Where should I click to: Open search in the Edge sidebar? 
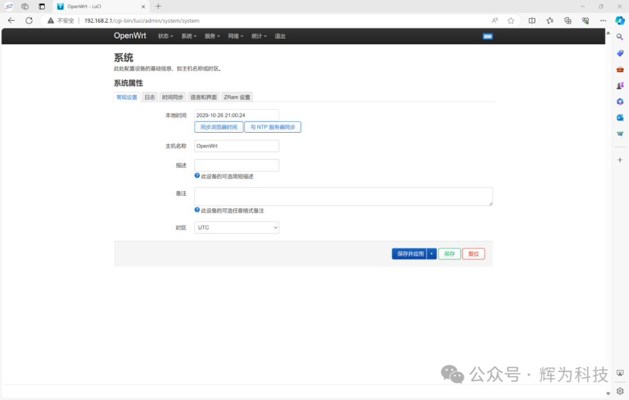coord(620,36)
